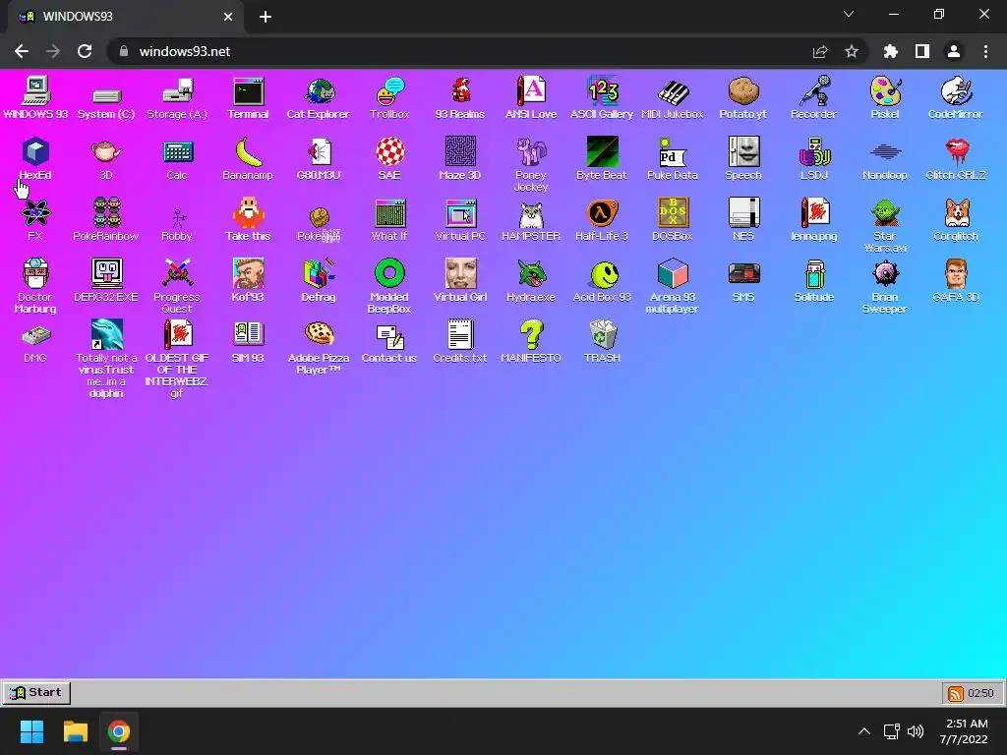Screen dimensions: 1007x755
Task: Click the 02:50 taskbar clock
Action: pos(980,693)
